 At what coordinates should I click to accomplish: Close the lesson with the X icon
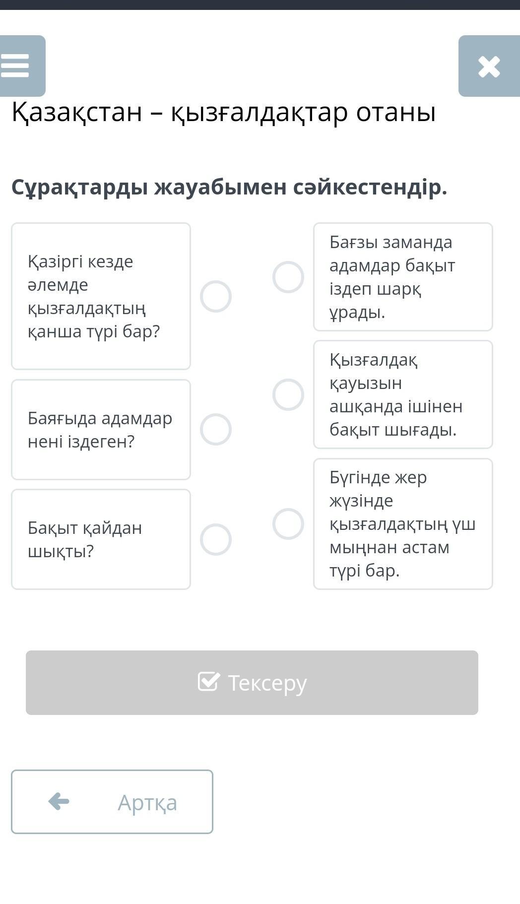click(x=489, y=66)
